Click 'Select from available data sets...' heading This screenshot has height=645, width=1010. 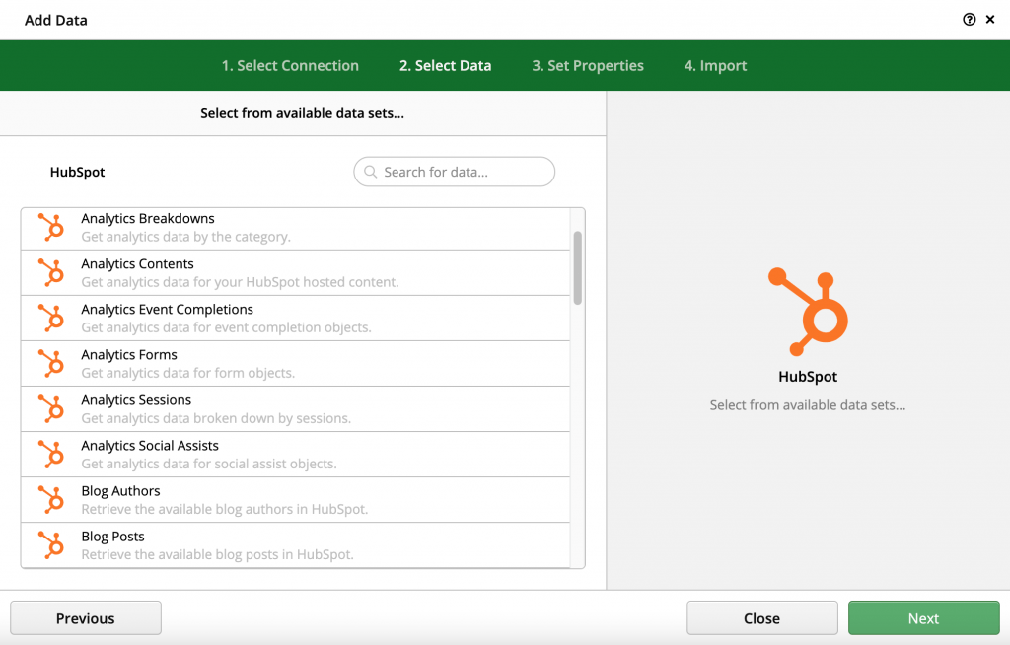(x=302, y=113)
